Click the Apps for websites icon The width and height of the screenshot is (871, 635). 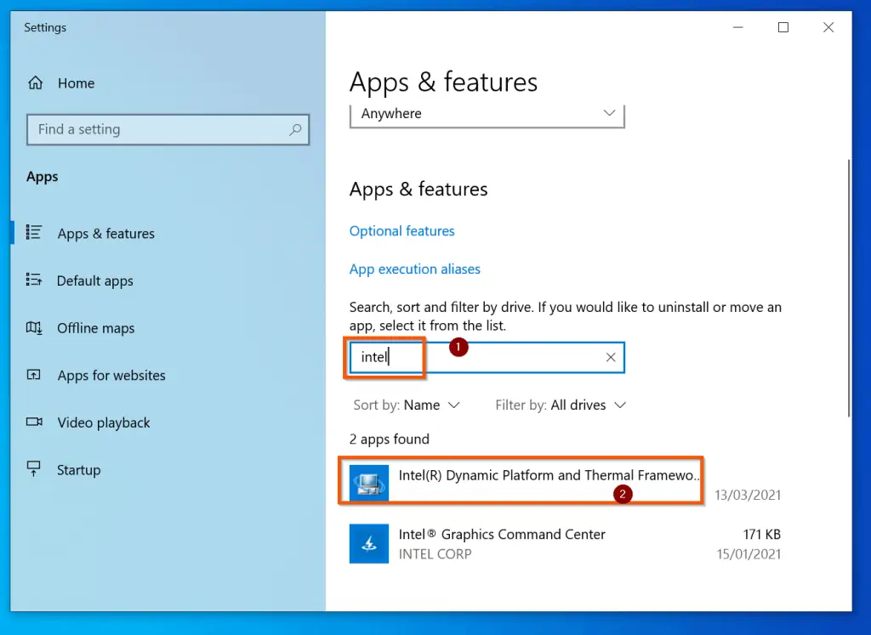tap(34, 375)
